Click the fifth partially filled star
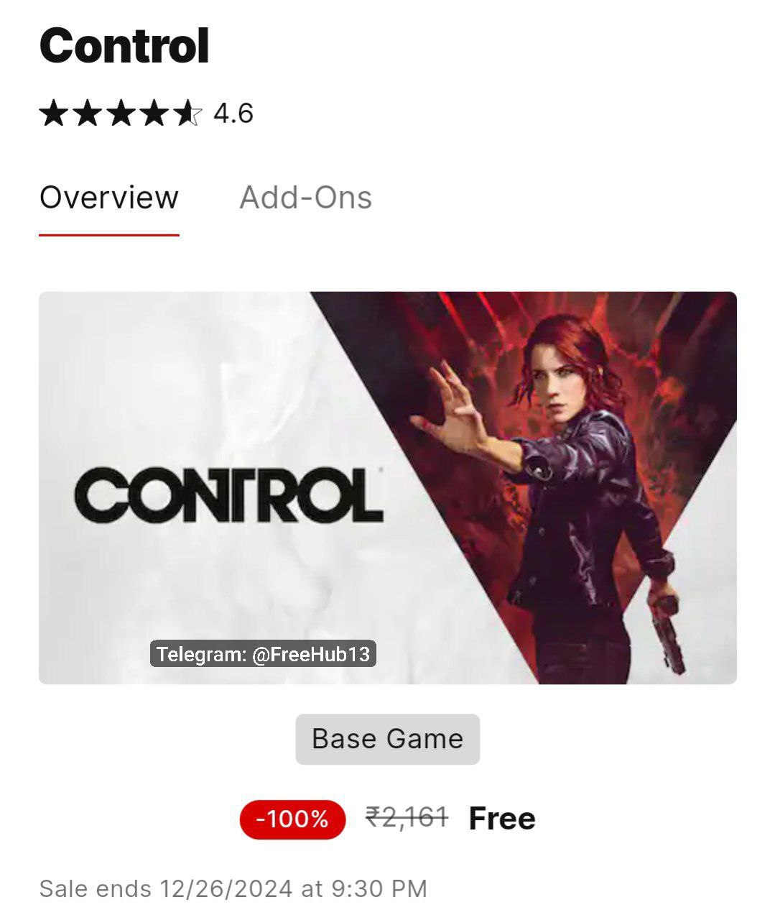This screenshot has height=920, width=775. pos(188,114)
